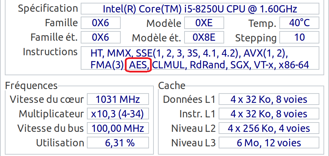Click the Instructions label

click(50, 52)
